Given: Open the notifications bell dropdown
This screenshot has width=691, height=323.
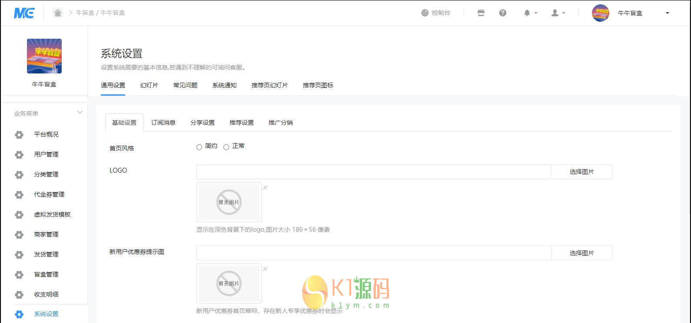Looking at the screenshot, I should [x=531, y=13].
